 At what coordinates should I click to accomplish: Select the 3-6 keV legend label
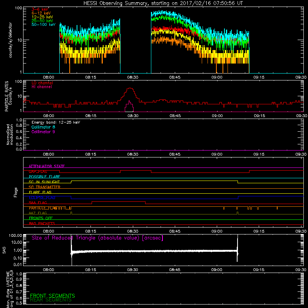tap(40, 9)
